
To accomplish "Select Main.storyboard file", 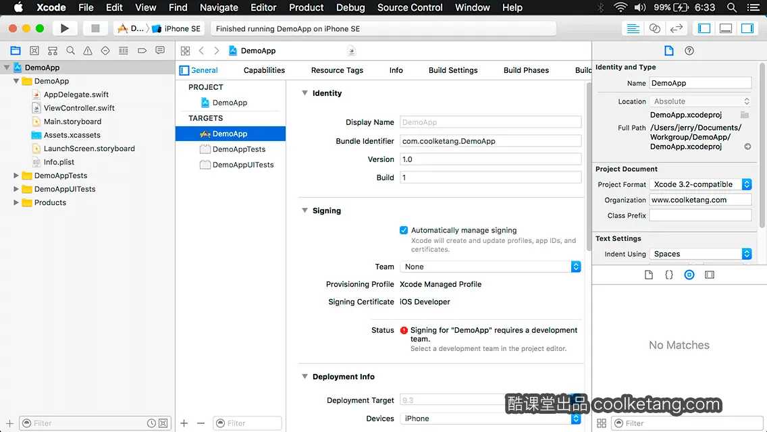I will (72, 122).
